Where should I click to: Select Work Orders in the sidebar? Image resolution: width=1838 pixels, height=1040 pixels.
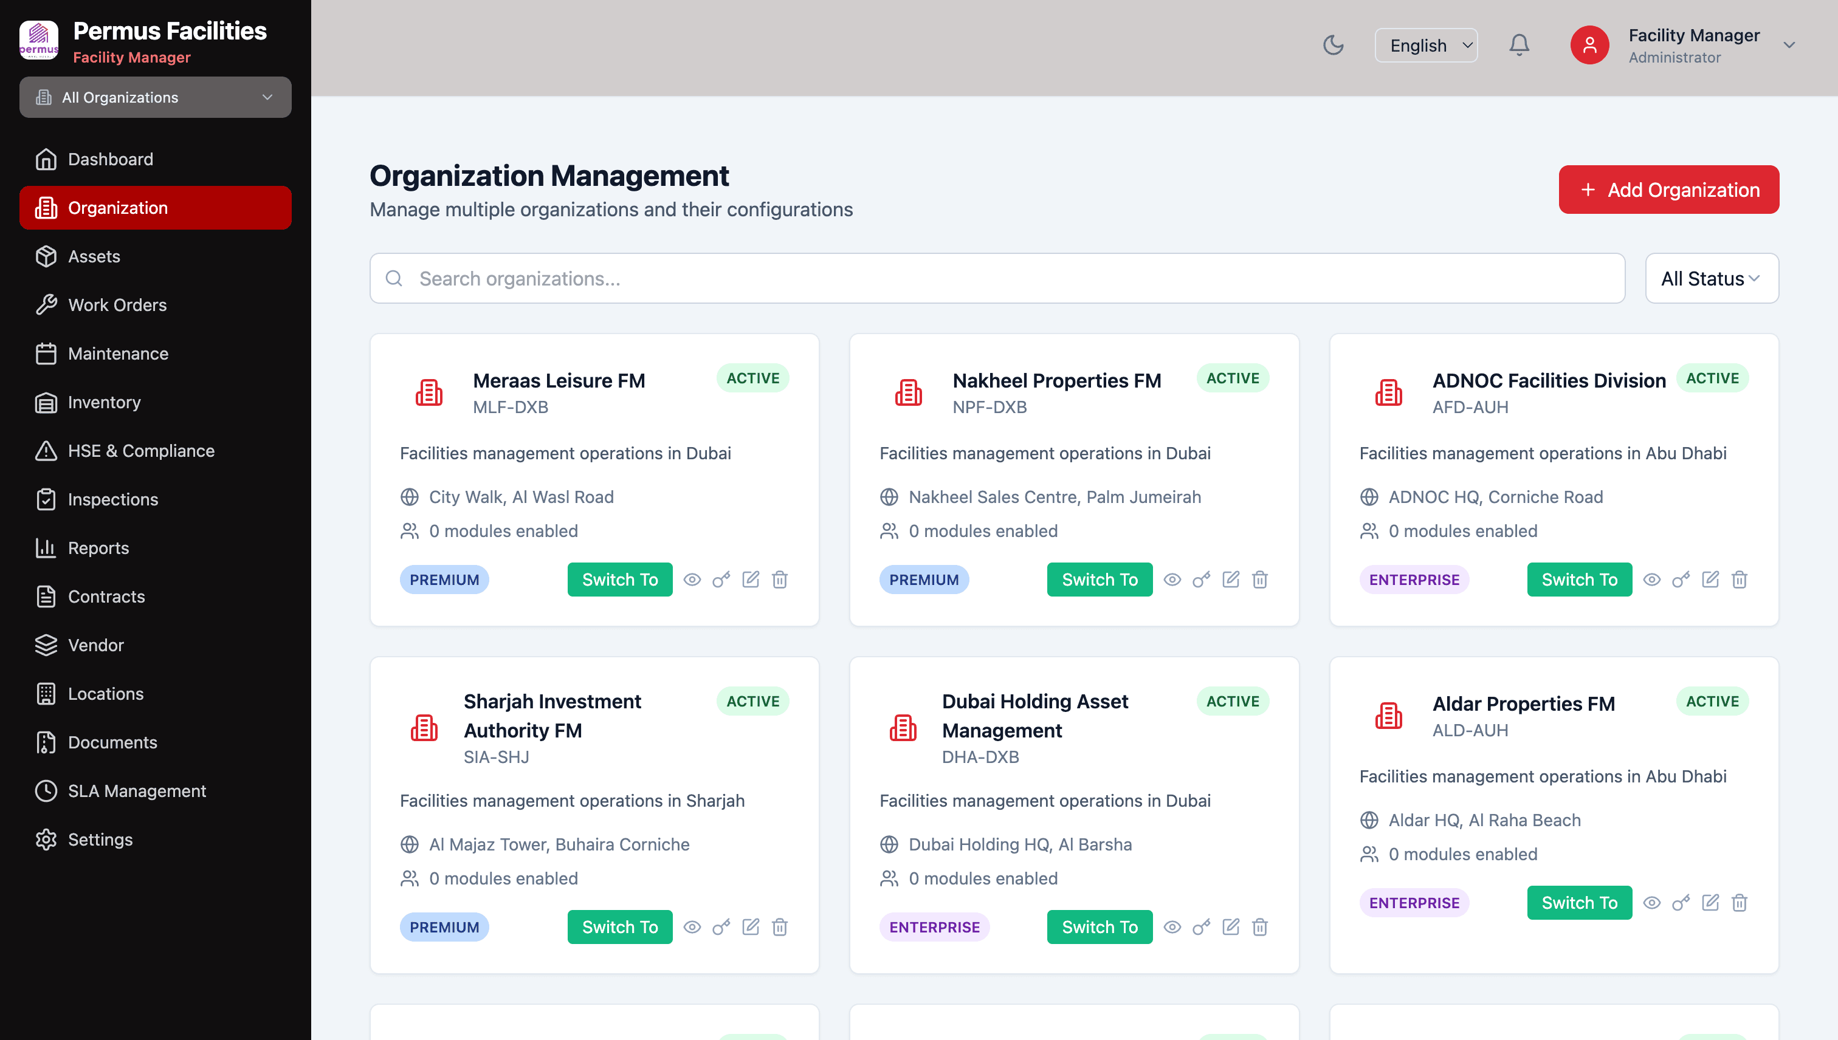click(117, 304)
